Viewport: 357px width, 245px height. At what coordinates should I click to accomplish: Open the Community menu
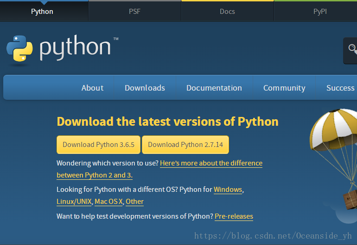click(284, 88)
